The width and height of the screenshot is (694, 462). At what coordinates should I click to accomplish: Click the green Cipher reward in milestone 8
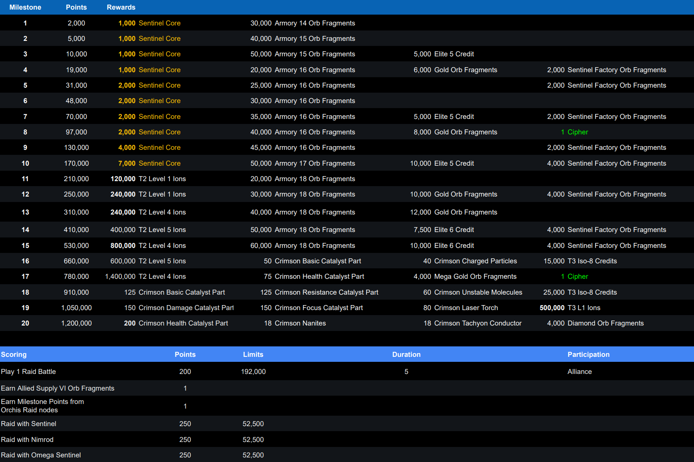coord(577,132)
